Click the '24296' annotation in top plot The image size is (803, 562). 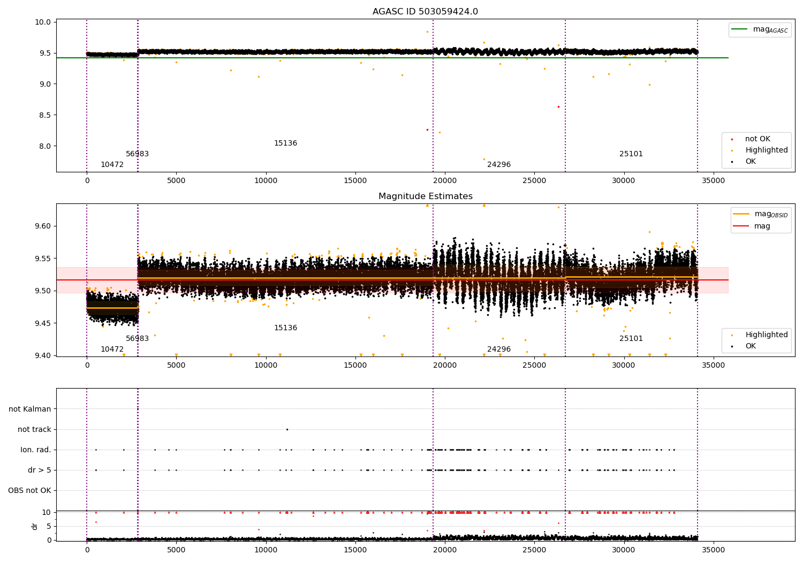[499, 165]
